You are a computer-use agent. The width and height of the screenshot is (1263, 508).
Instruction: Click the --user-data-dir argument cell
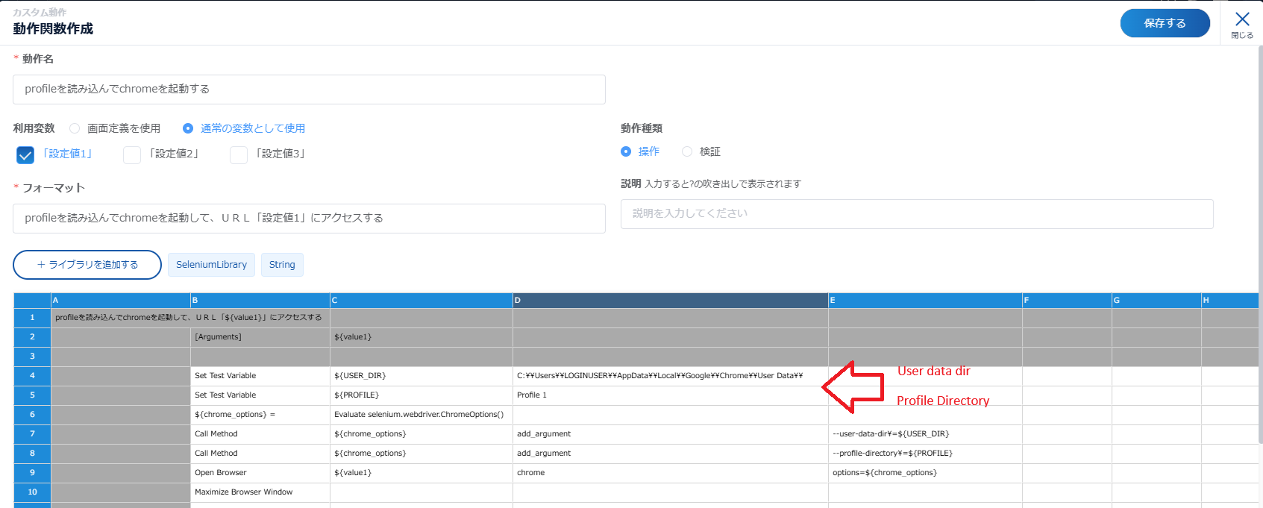coord(925,434)
